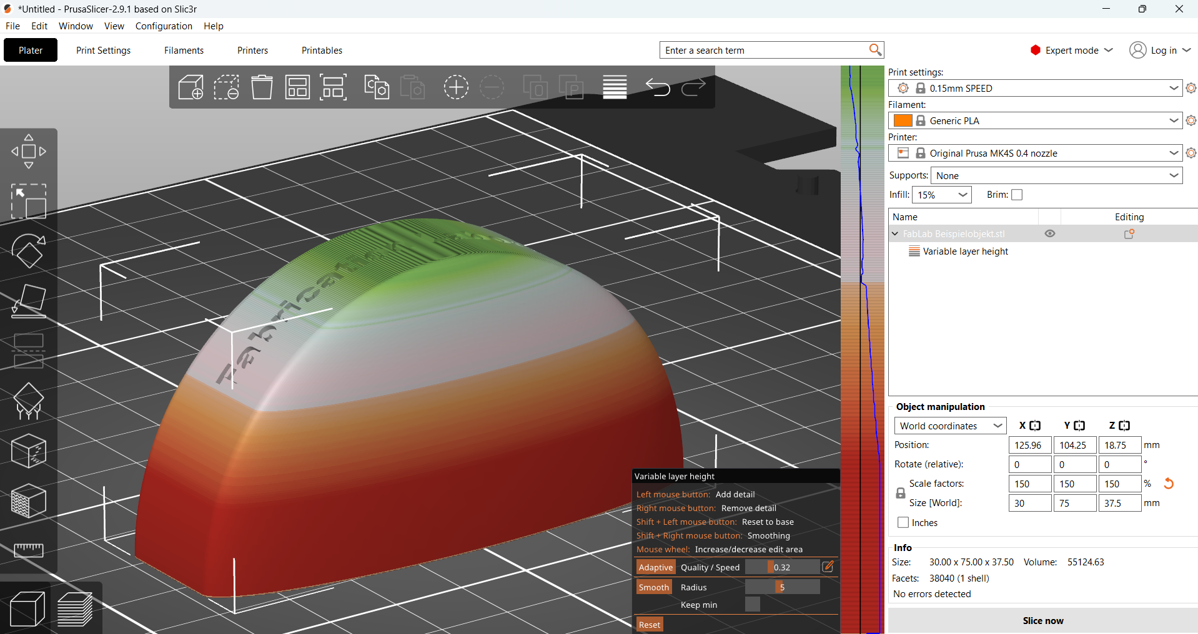Click the Arrange toolbar icon
The image size is (1198, 634).
334,87
